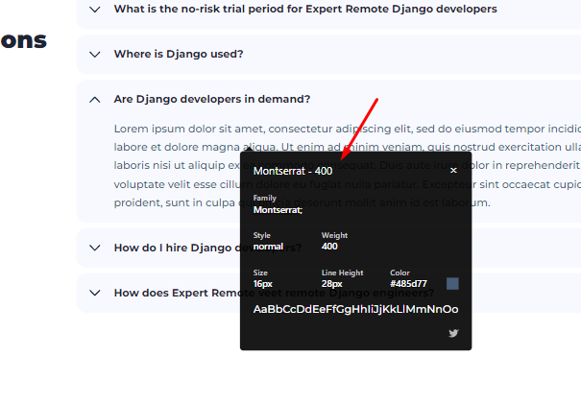Click the 'Style' label in popup
Image resolution: width=581 pixels, height=403 pixels.
261,235
